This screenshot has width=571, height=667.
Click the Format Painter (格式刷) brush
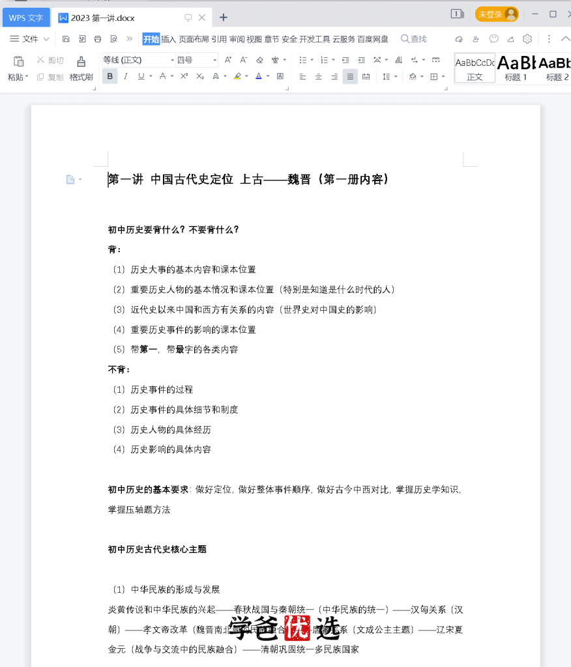tap(81, 61)
